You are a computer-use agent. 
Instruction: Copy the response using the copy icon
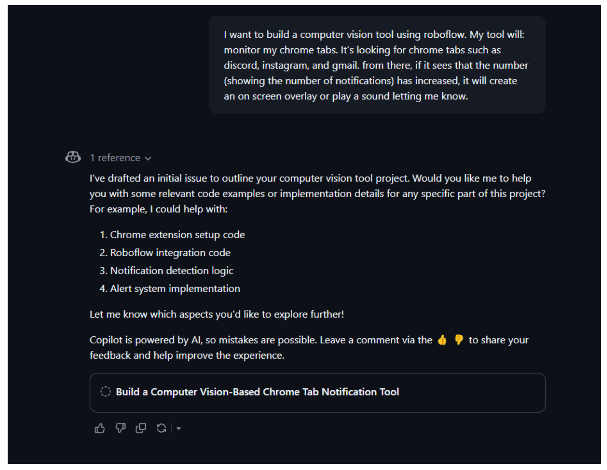141,428
